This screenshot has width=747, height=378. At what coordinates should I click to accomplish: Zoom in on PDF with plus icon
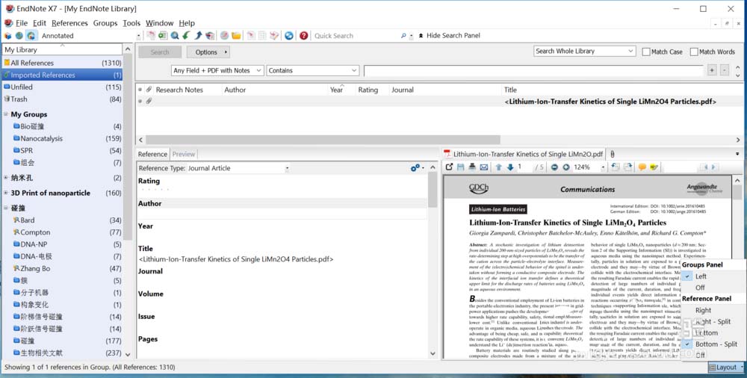click(x=565, y=167)
